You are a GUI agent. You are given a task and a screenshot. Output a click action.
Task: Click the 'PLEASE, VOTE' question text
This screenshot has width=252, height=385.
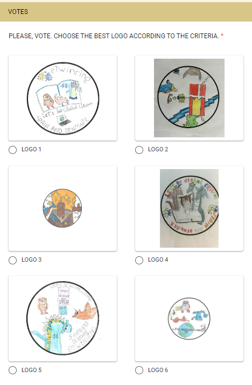(x=114, y=36)
